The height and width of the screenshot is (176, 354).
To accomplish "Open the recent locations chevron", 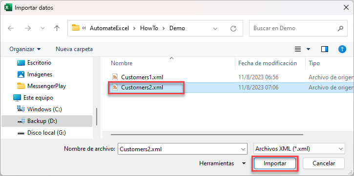I will pos(42,29).
